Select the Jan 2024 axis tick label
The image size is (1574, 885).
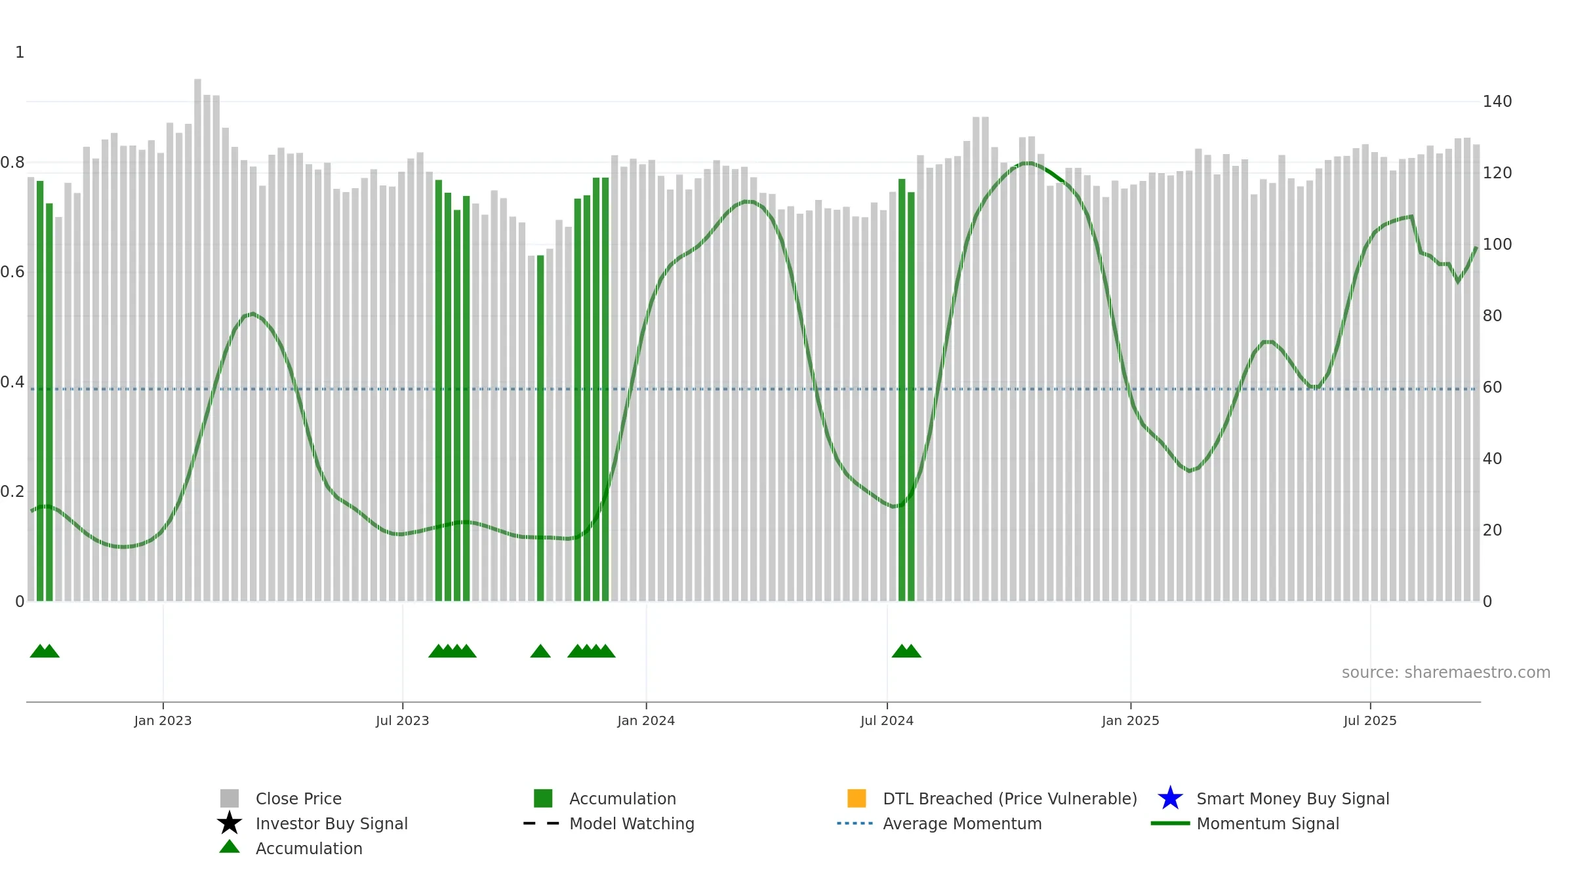tap(646, 720)
